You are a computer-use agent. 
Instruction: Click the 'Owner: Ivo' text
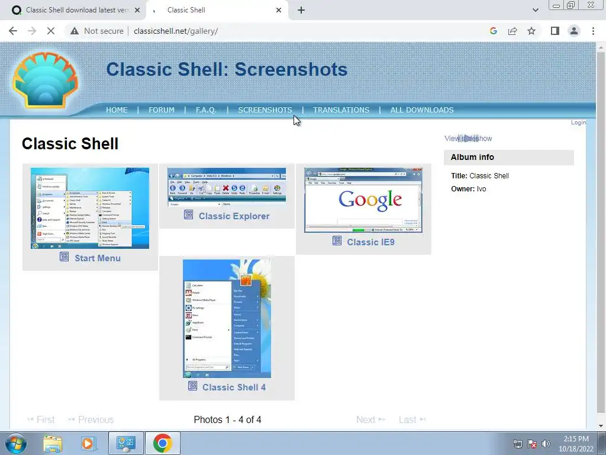pyautogui.click(x=469, y=189)
